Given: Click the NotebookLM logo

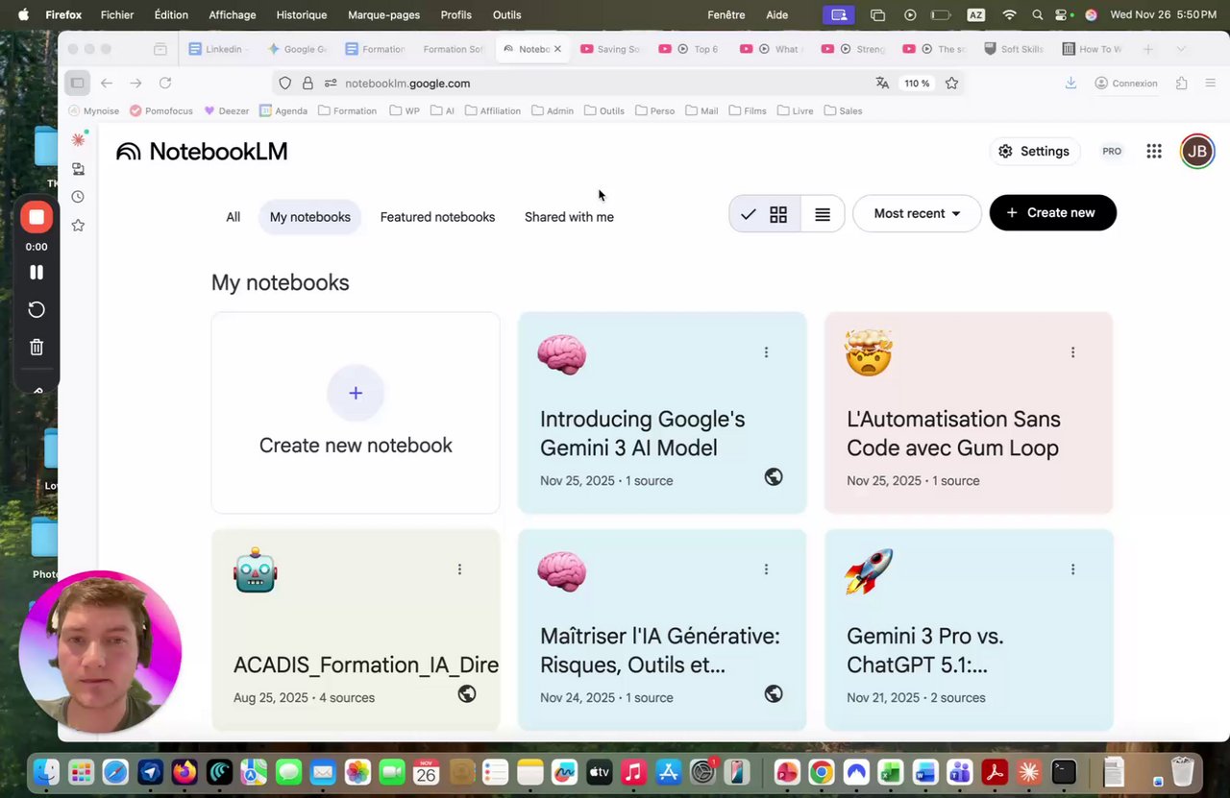Looking at the screenshot, I should pos(202,151).
